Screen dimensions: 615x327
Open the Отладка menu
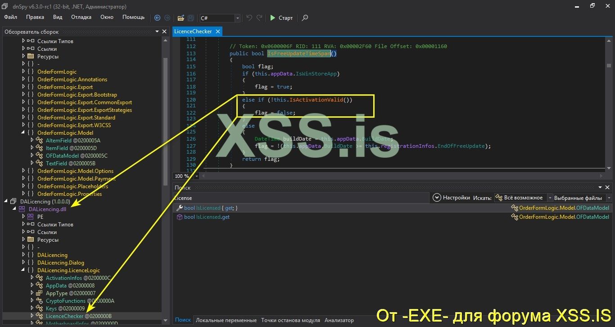coord(81,18)
